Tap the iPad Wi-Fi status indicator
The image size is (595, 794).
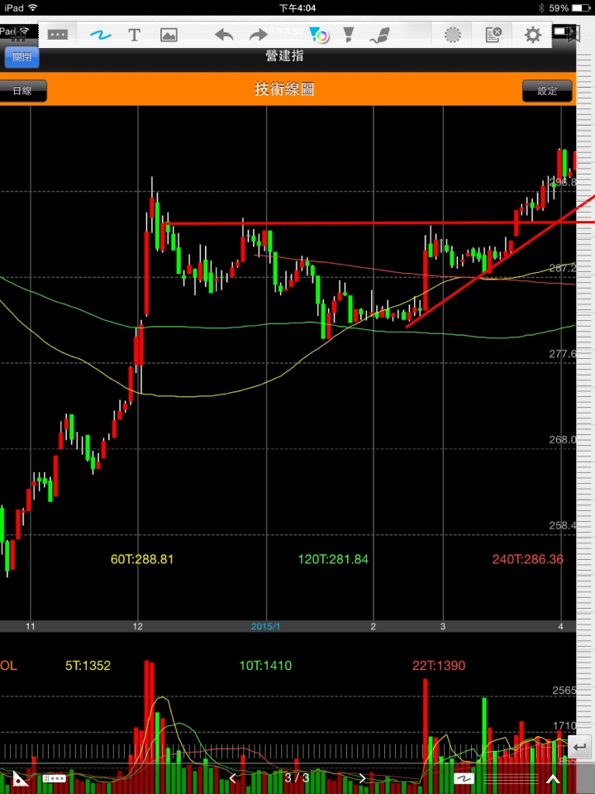[21, 7]
